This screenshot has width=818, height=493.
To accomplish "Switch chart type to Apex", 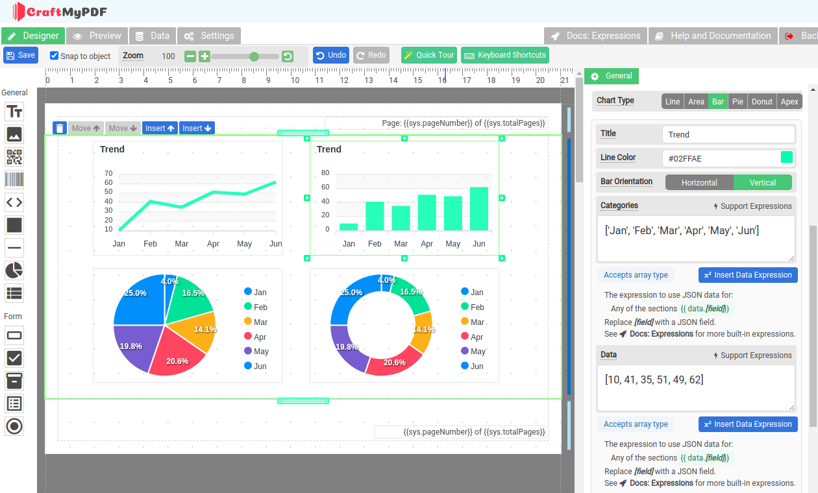I will coord(789,101).
